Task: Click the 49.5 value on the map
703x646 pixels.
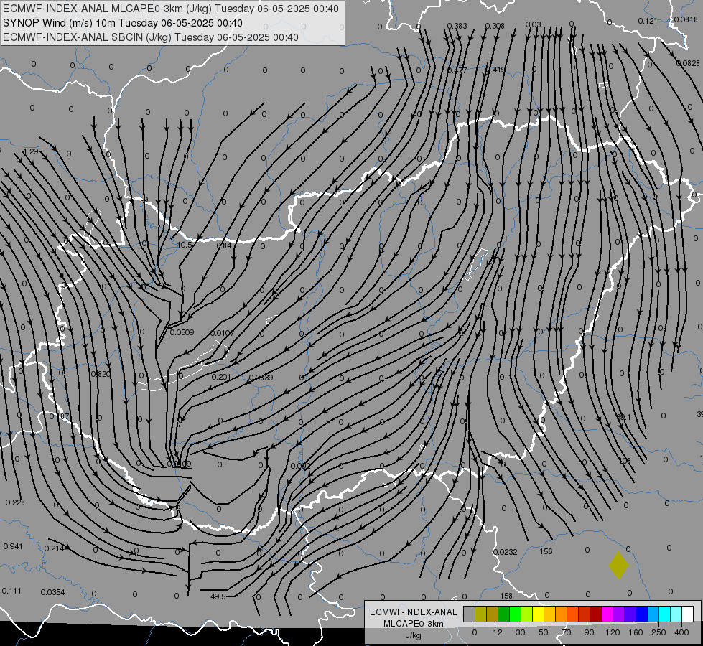Action: (218, 596)
